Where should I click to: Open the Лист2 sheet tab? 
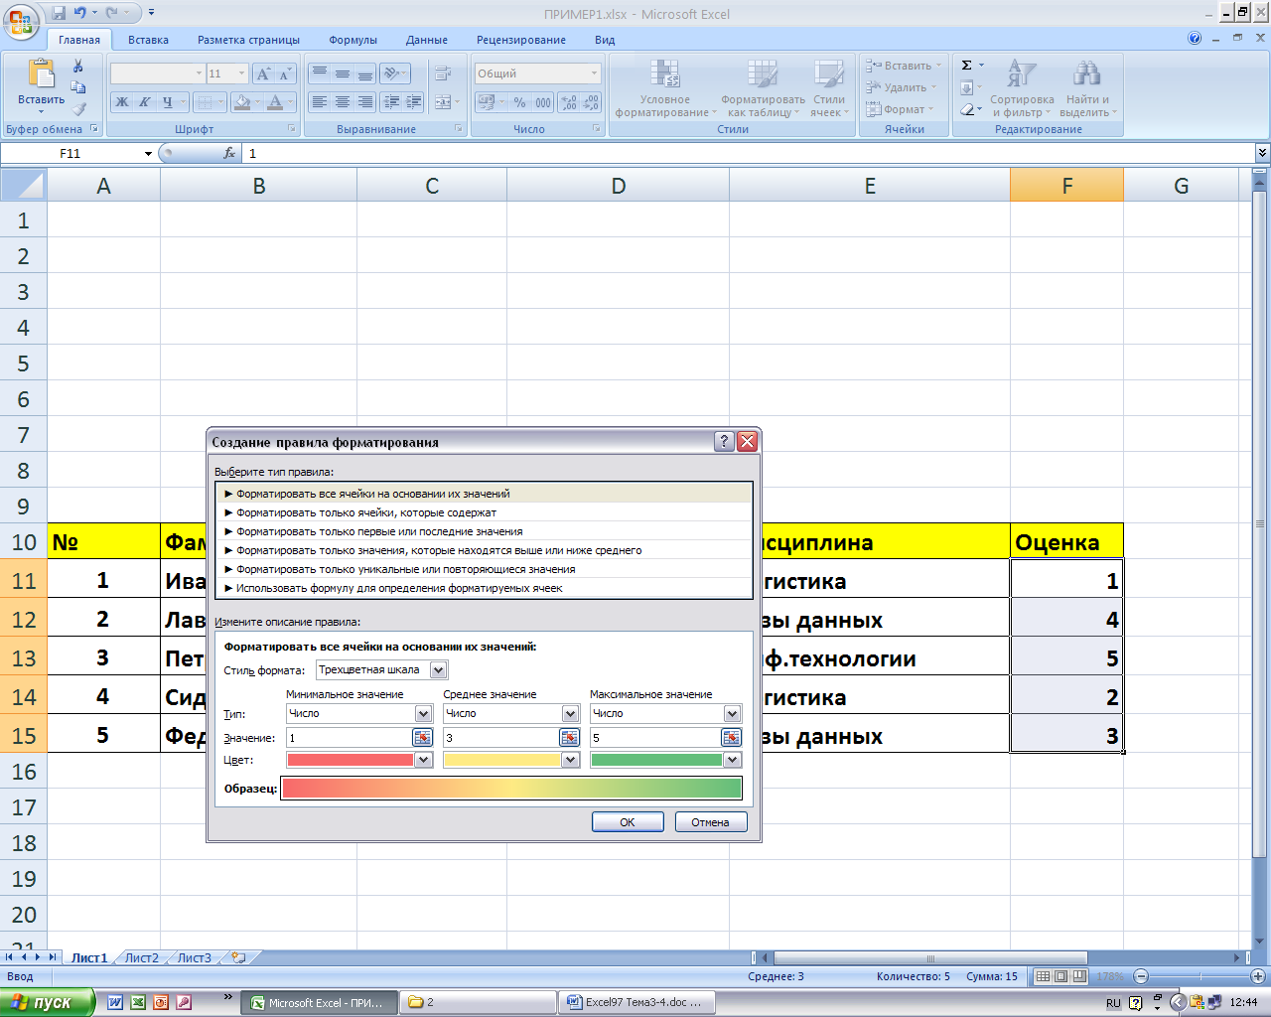142,958
